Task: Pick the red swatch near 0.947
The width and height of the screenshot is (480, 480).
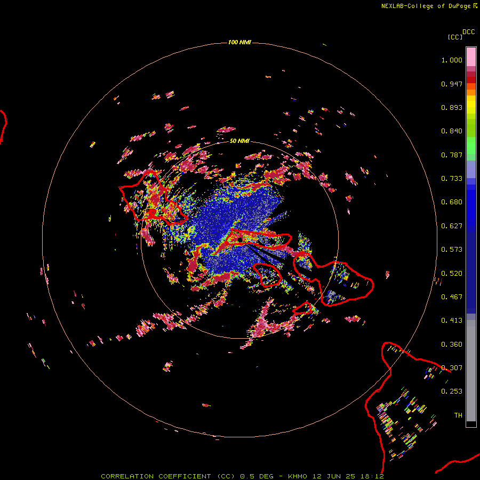Action: [x=471, y=80]
